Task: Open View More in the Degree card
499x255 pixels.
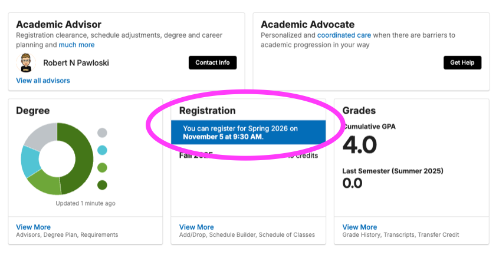Action: point(34,227)
